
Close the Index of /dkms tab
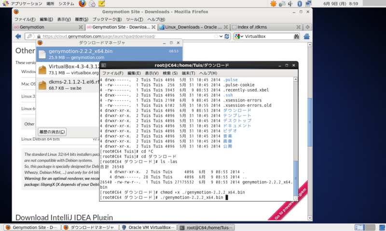tap(298, 27)
